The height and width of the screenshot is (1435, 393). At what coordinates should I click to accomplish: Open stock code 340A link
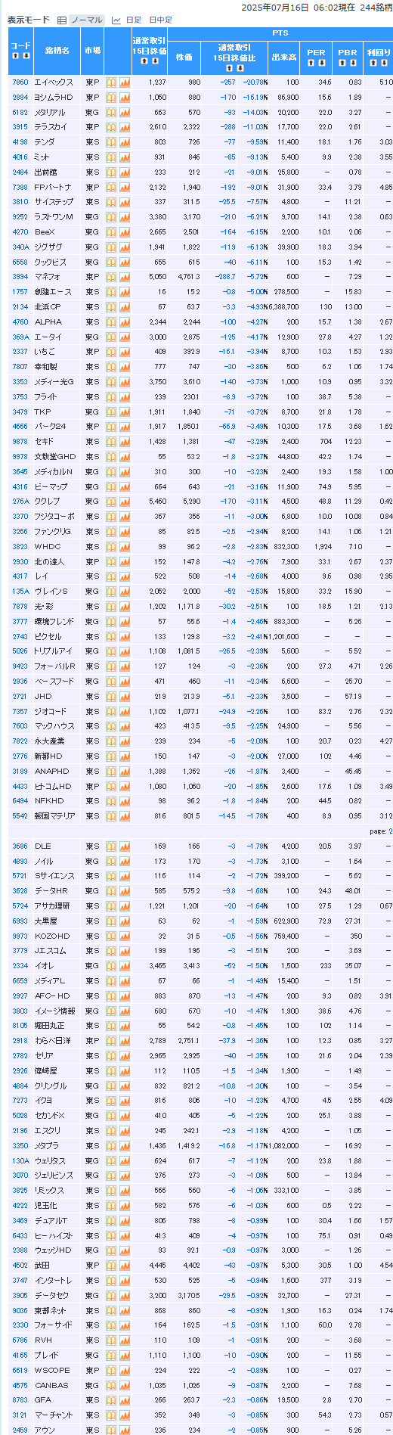coord(20,247)
